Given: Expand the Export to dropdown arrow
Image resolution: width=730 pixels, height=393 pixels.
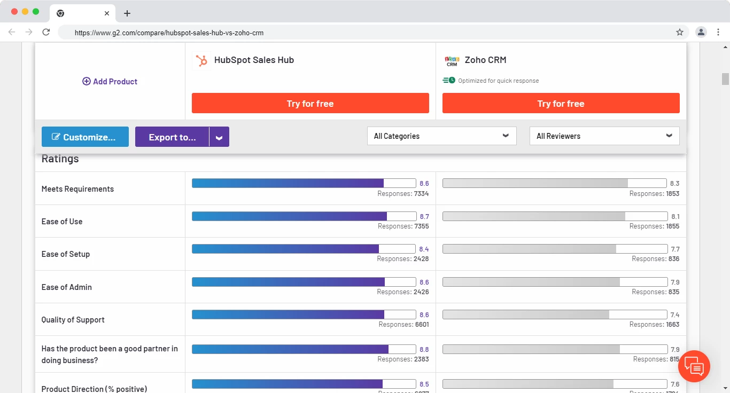Looking at the screenshot, I should point(219,137).
